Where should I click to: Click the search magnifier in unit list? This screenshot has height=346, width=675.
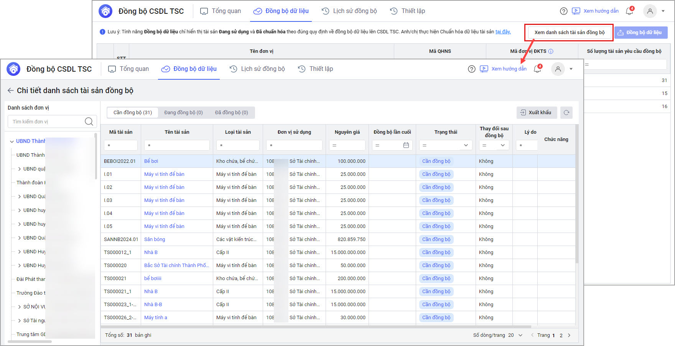coord(89,121)
